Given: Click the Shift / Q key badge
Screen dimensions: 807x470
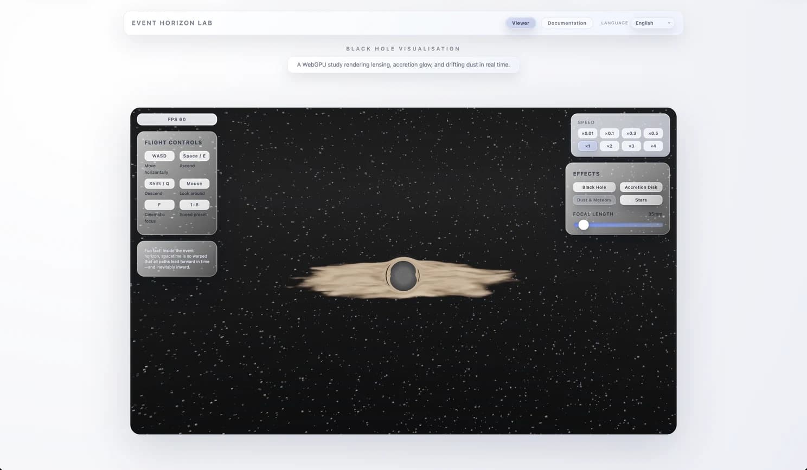Looking at the screenshot, I should coord(159,184).
